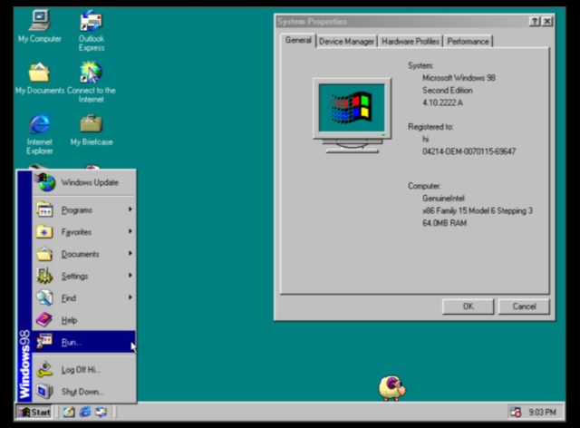This screenshot has width=580, height=428.
Task: Expand the Settings submenu arrow
Action: coord(130,276)
